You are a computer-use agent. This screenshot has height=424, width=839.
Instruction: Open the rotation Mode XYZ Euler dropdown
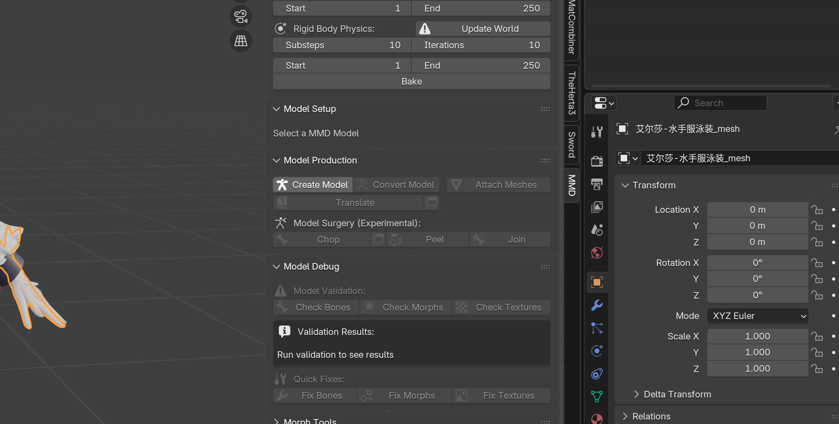coord(757,316)
